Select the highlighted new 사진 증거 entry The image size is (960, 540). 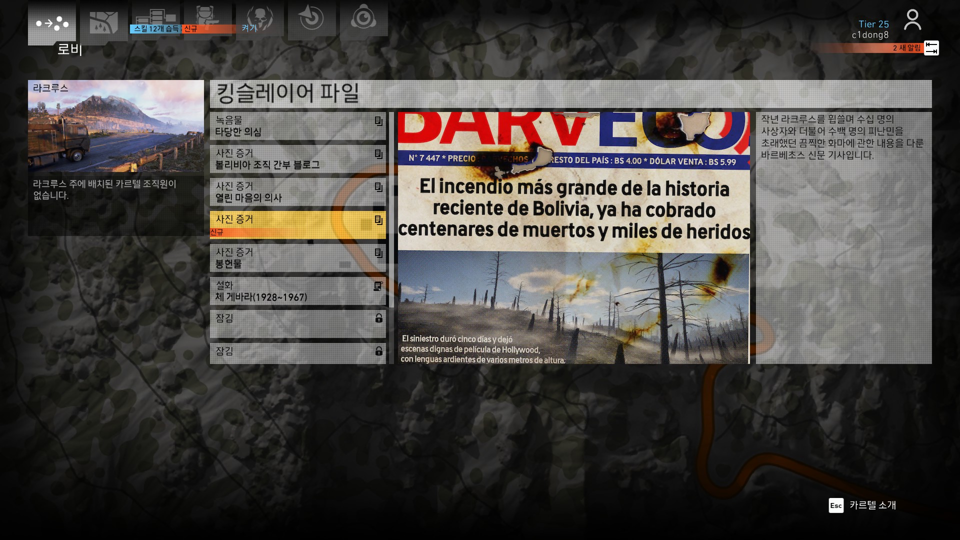point(297,225)
